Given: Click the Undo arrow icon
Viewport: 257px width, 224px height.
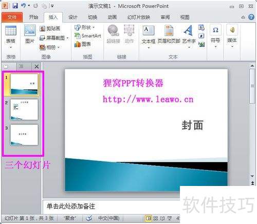Looking at the screenshot, I should click(x=23, y=6).
